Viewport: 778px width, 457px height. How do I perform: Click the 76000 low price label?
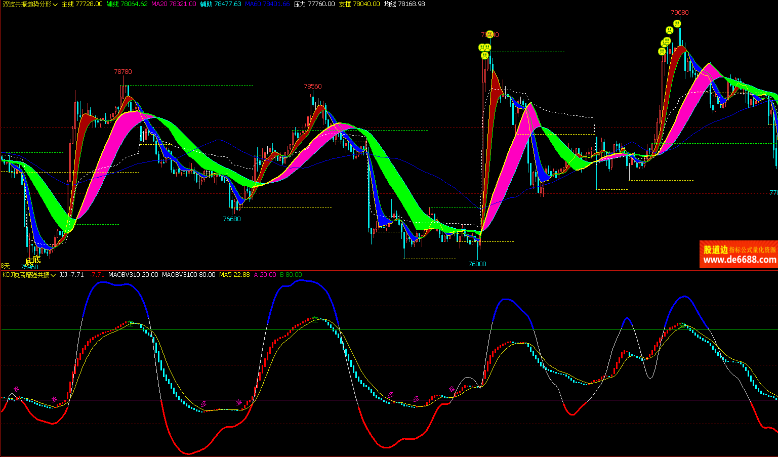(x=477, y=264)
